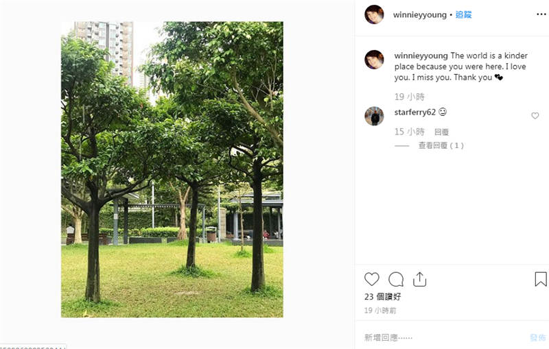
Task: Click winnieyyoung username in caption
Action: 421,56
